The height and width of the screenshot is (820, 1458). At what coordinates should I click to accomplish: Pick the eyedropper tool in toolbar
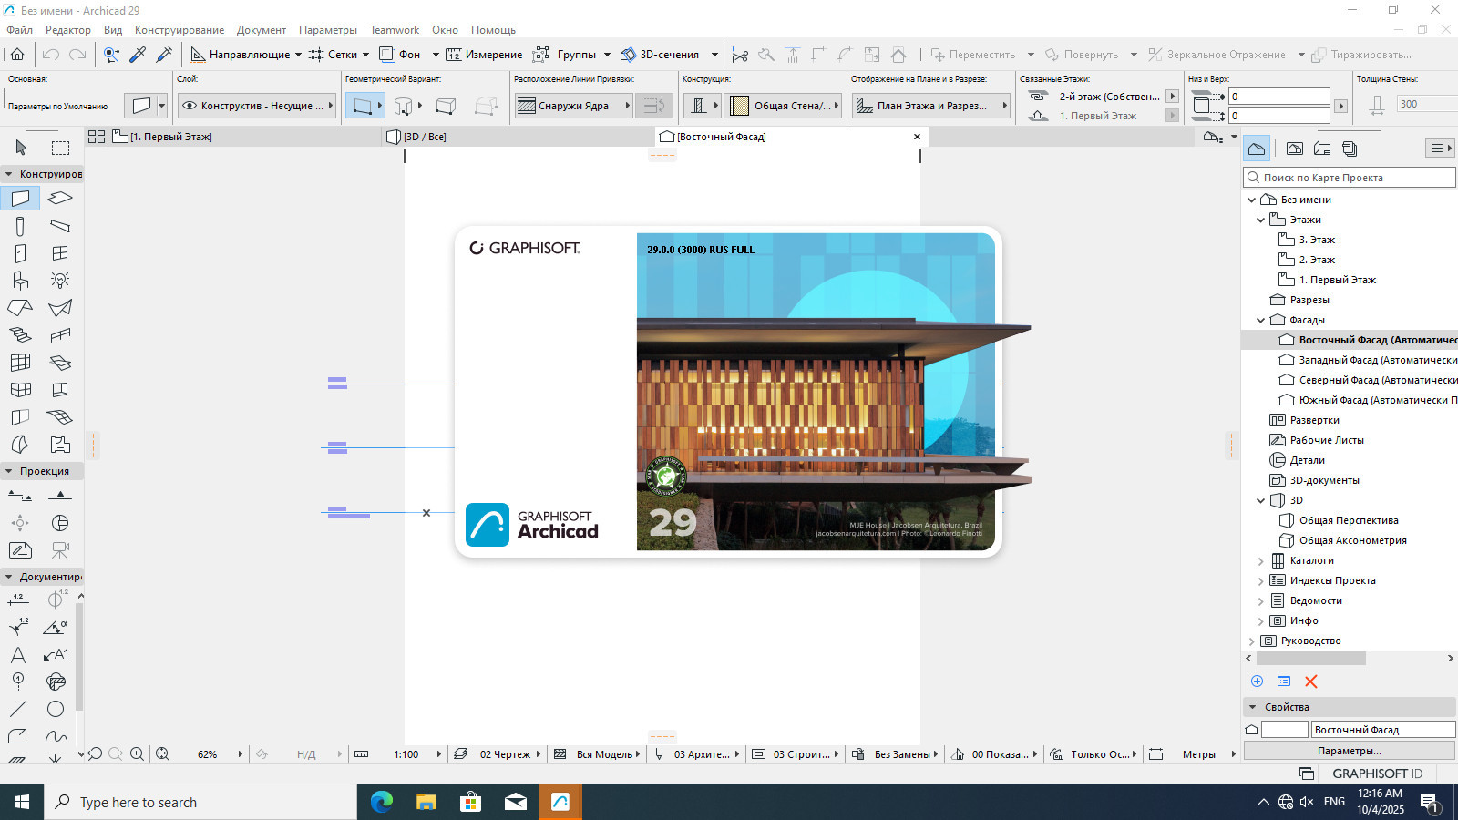(138, 55)
